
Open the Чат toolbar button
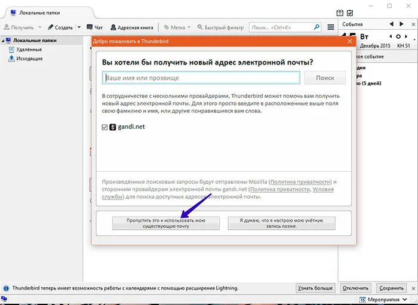point(94,27)
